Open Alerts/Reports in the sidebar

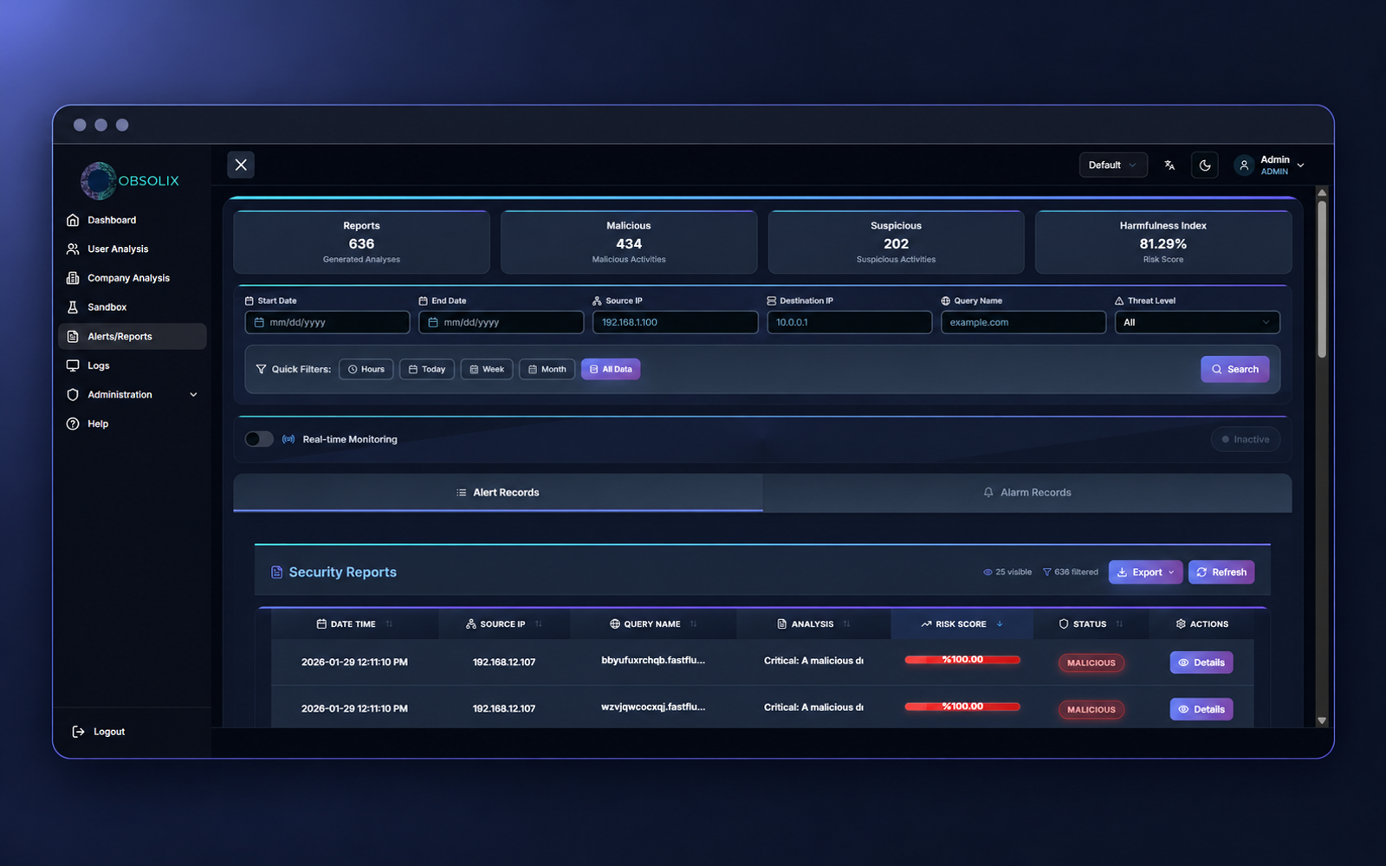point(133,336)
